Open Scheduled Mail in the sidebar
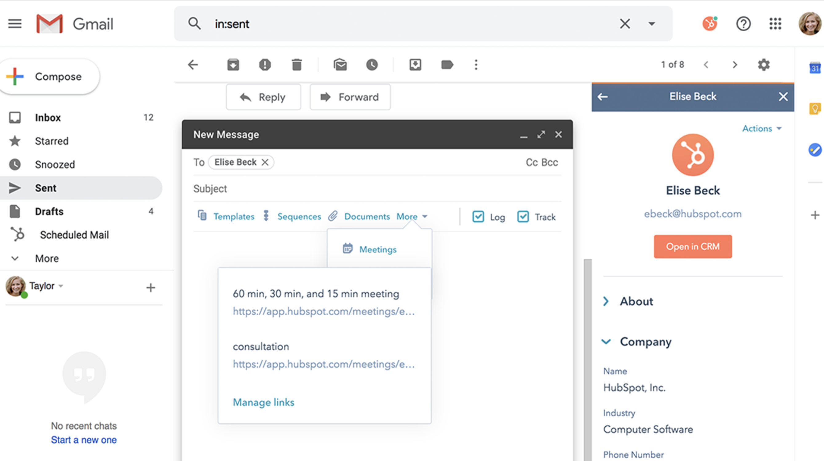The width and height of the screenshot is (824, 461). tap(81, 235)
